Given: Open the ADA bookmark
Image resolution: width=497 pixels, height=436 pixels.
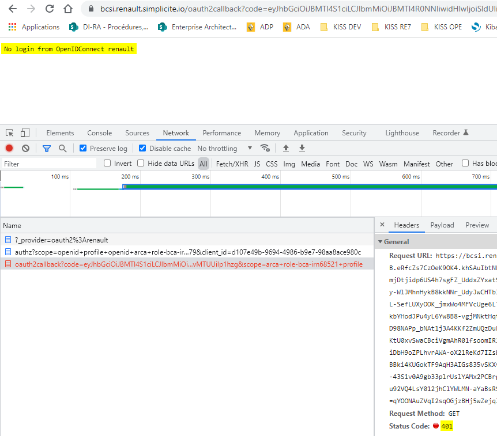Looking at the screenshot, I should (x=297, y=27).
